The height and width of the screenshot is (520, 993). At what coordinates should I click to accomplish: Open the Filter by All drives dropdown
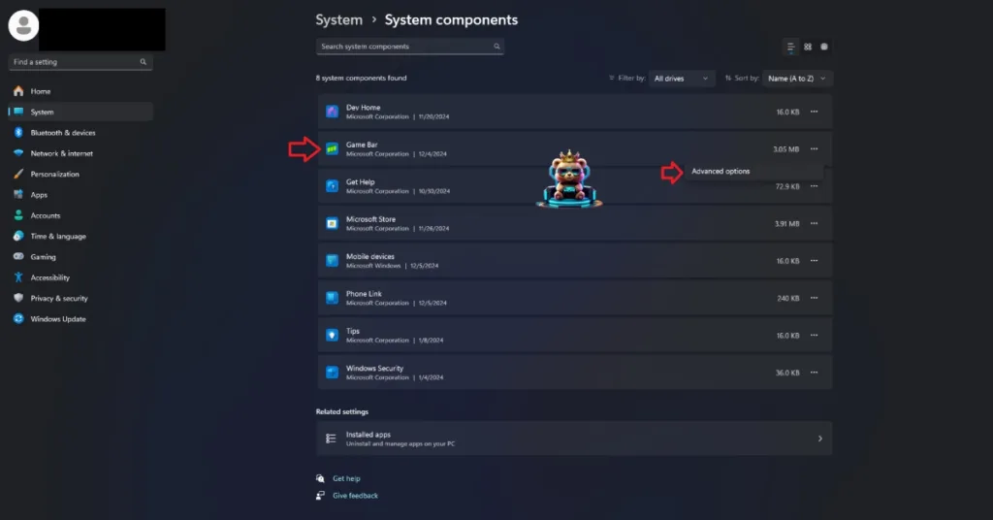[x=682, y=79]
